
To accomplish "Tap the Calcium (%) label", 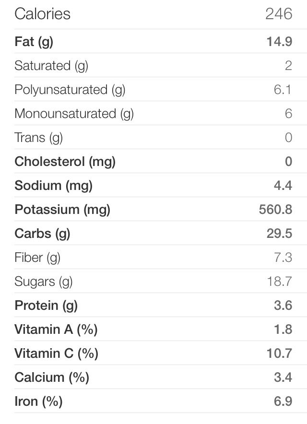I will point(52,377).
